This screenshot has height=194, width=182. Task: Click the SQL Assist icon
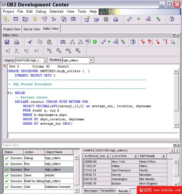[x=88, y=42]
